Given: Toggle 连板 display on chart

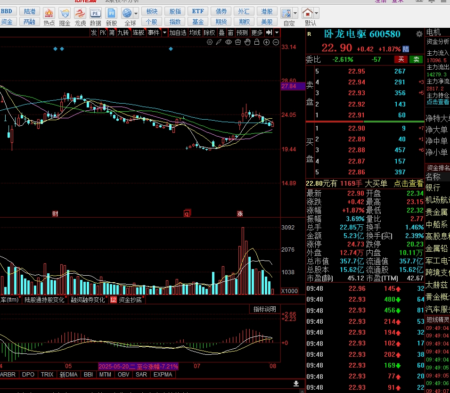Looking at the screenshot, I should pos(139,33).
